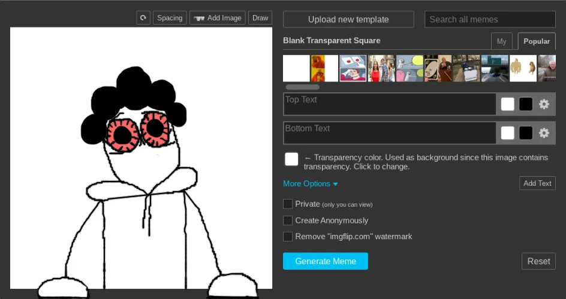
Task: Click into the Top Text box
Action: pos(390,104)
